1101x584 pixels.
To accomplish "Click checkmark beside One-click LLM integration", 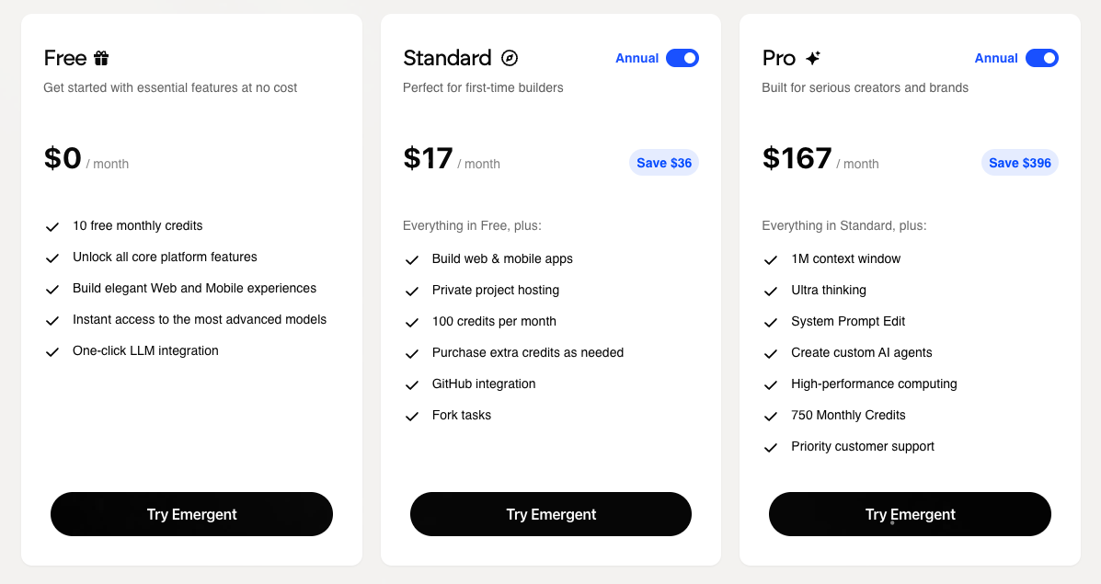I will 52,351.
